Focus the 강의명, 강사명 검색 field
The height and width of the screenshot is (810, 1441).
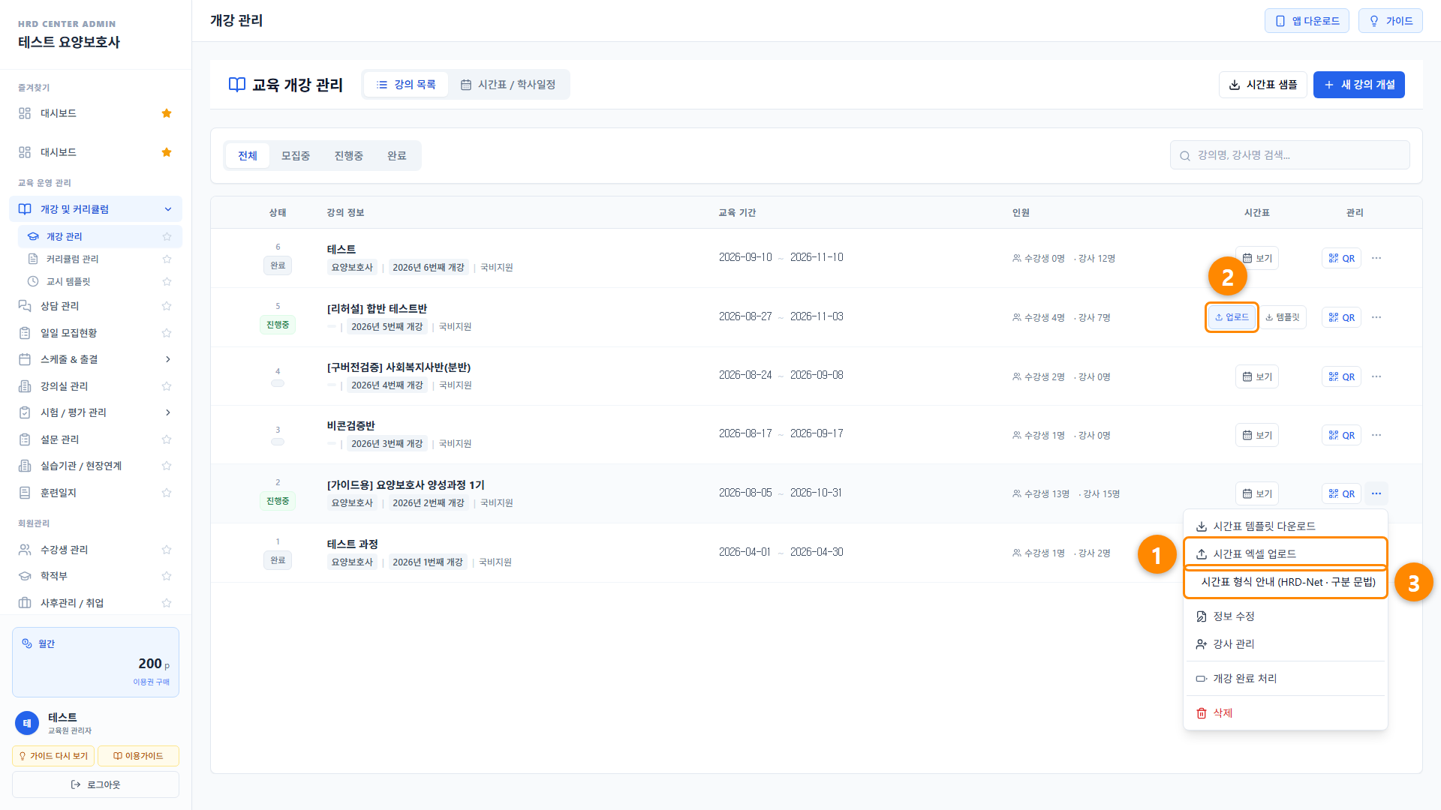pyautogui.click(x=1289, y=155)
